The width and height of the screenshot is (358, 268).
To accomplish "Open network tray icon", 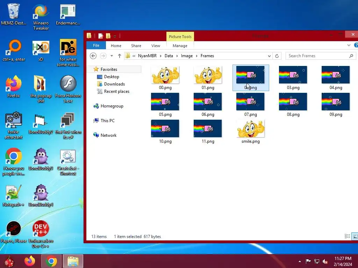I will 317,261.
